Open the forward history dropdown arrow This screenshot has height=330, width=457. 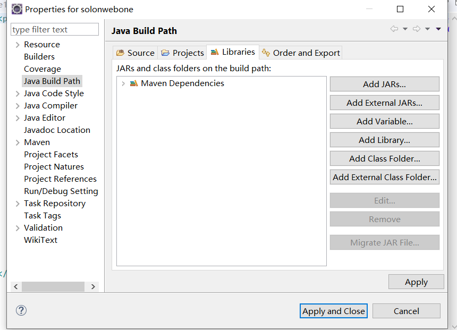pyautogui.click(x=427, y=29)
